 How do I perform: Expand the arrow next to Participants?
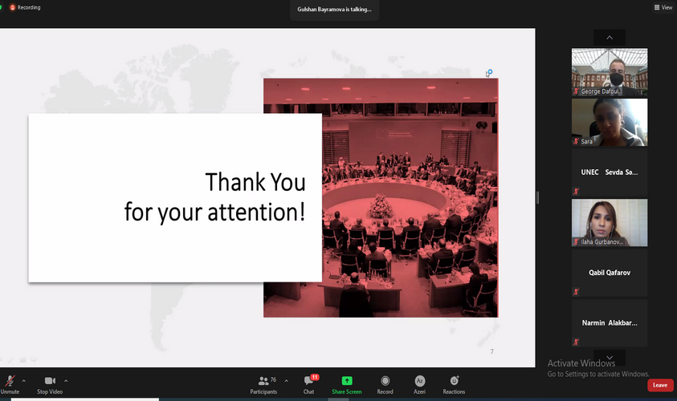287,381
